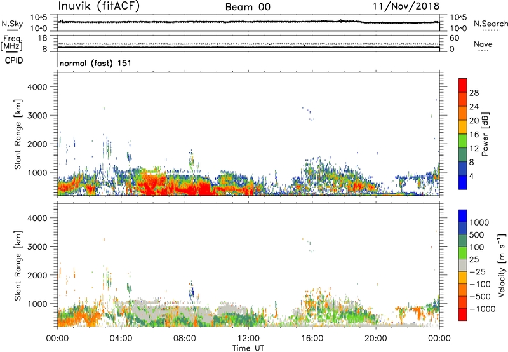Click "Slant Range [km]" label of power panel
Image resolution: width=508 pixels, height=352 pixels.
18,134
